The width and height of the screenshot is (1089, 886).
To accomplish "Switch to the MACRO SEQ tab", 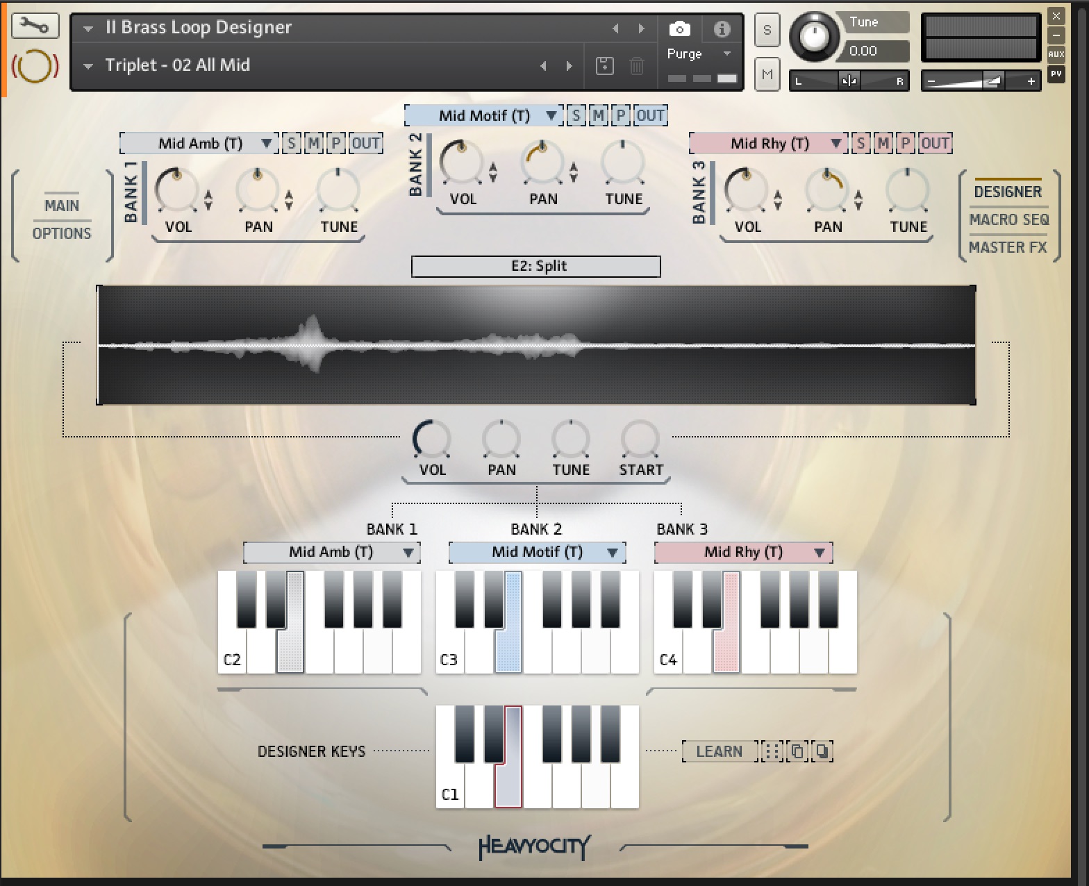I will point(1008,219).
